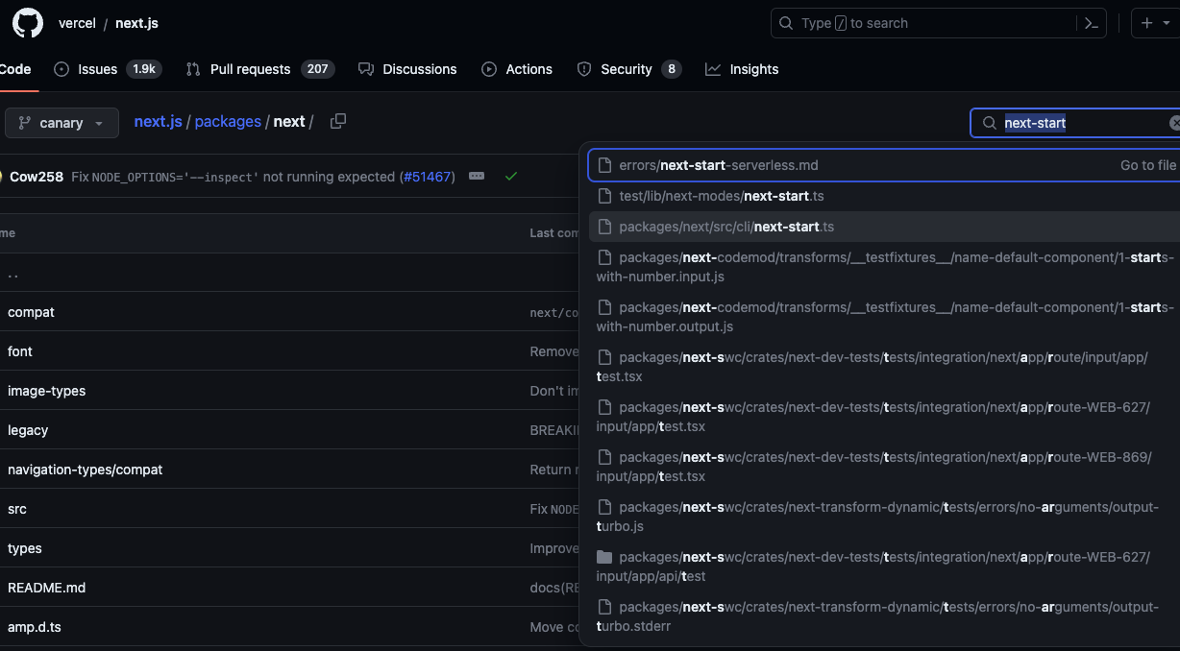
Task: Switch to the Insights tab
Action: coord(742,69)
